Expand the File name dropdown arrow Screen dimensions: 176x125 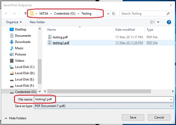171,99
